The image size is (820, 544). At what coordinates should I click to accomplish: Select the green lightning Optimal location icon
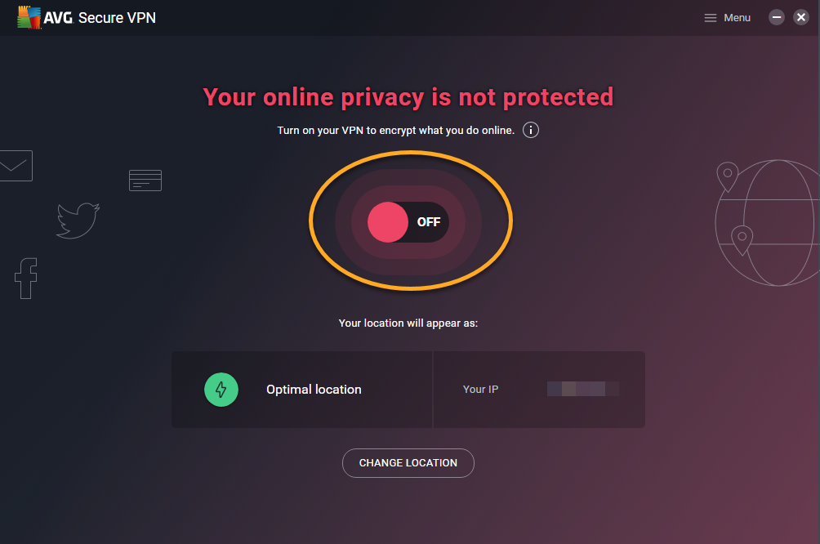tap(221, 390)
